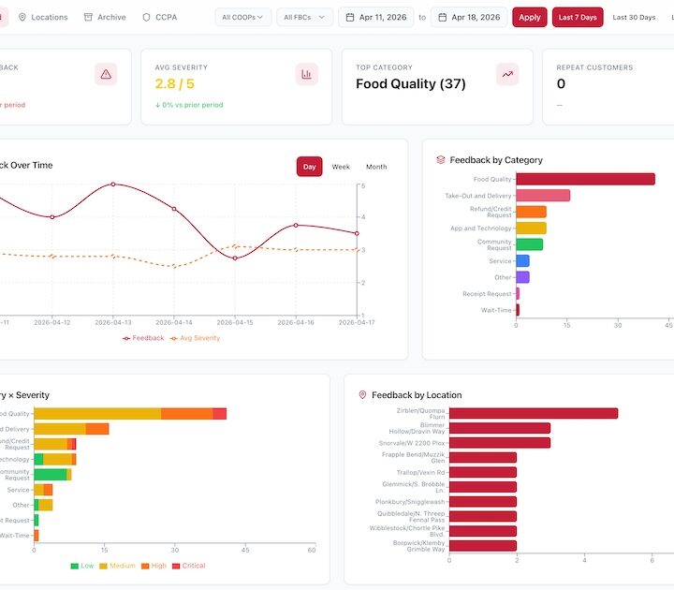Click the Wait-Time bar in category chart
The image size is (674, 590).
pos(518,310)
